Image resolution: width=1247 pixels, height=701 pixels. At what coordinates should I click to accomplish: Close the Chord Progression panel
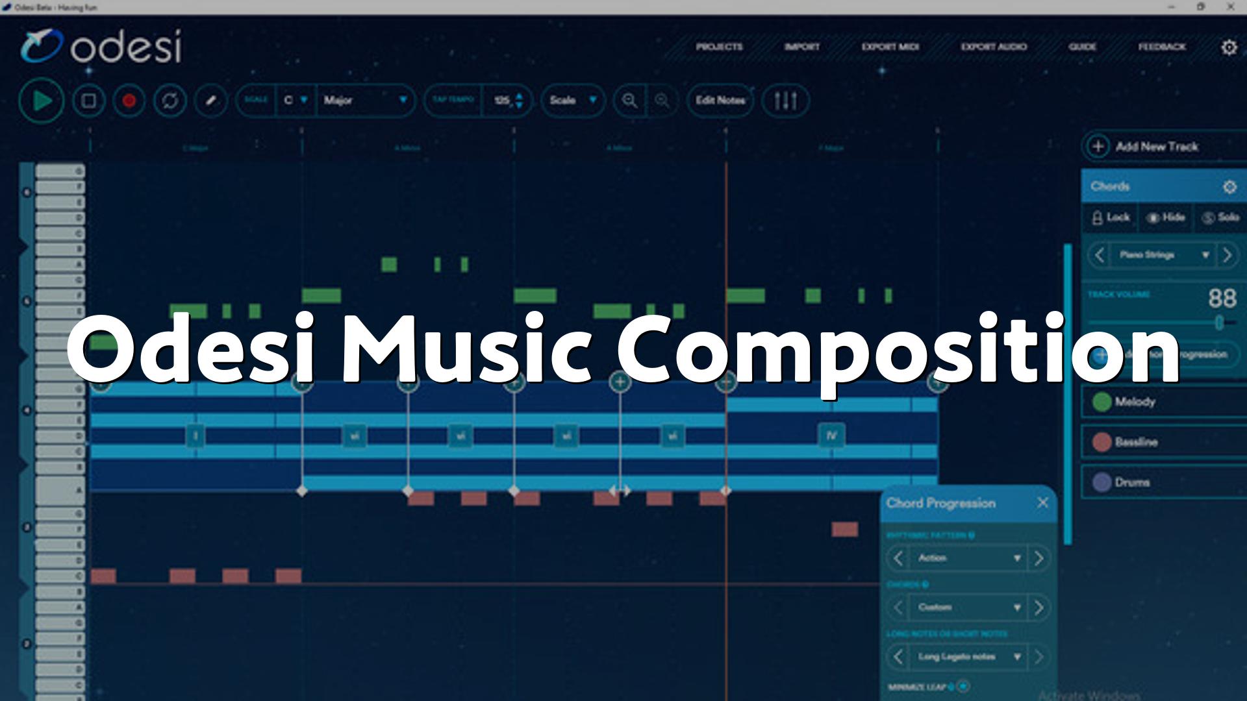(x=1042, y=503)
